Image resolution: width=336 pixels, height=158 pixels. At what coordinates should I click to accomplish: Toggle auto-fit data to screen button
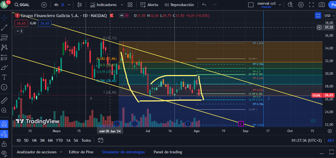[318, 16]
